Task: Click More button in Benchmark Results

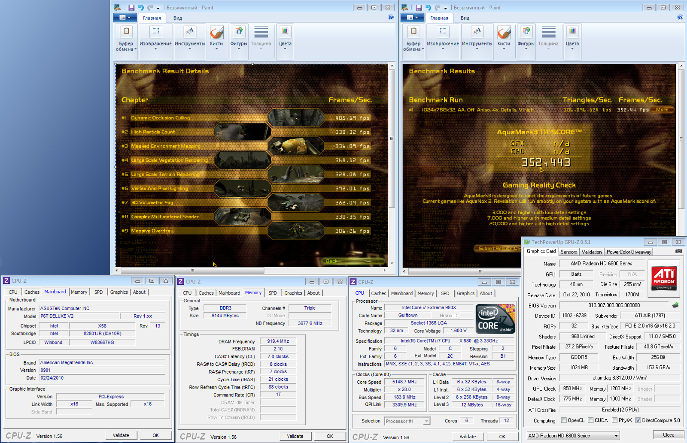Action: (662, 110)
